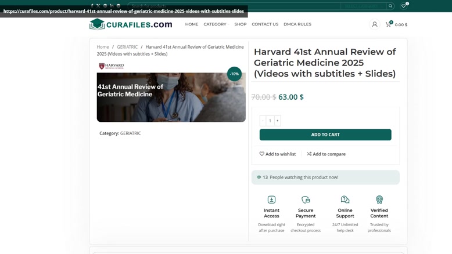Click the Verified Content badge icon

pyautogui.click(x=379, y=199)
